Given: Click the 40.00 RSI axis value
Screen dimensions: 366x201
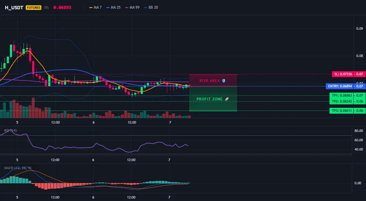Looking at the screenshot, I should (359, 149).
